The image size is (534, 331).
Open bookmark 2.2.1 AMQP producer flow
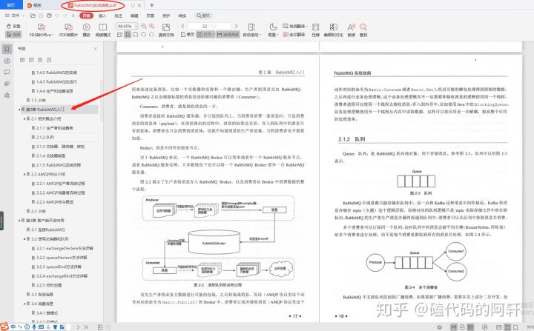(59, 184)
